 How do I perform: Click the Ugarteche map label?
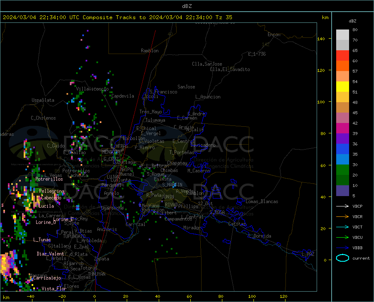click(112, 208)
